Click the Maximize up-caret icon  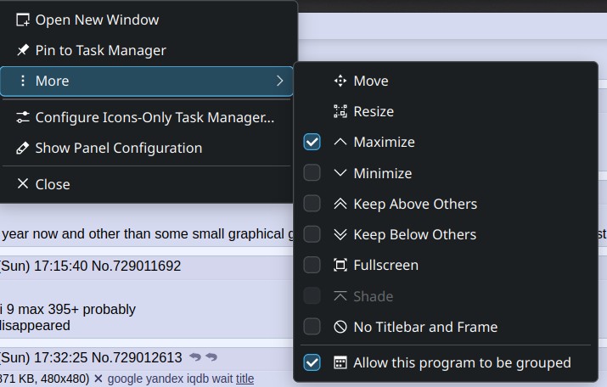click(340, 142)
